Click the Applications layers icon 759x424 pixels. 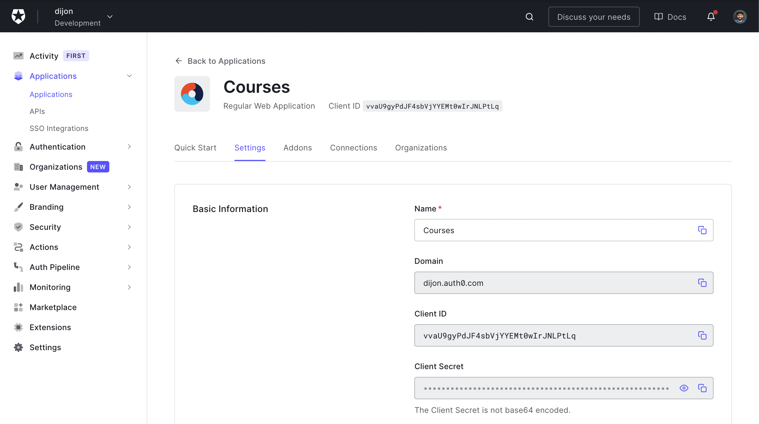[x=18, y=76]
